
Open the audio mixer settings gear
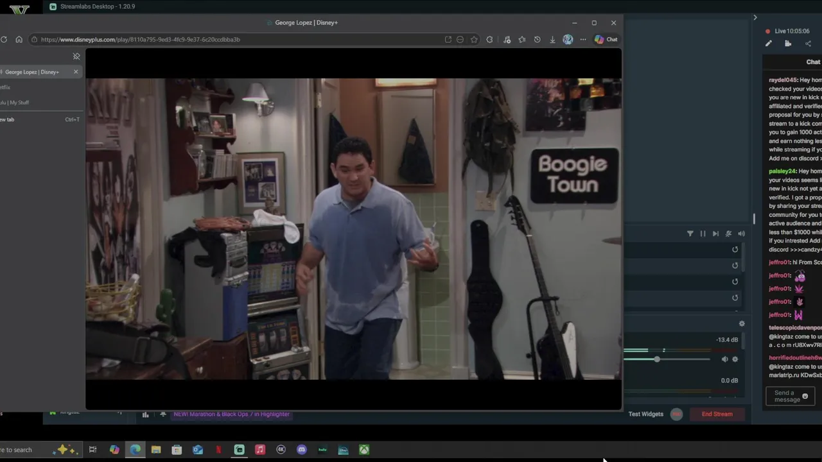742,324
